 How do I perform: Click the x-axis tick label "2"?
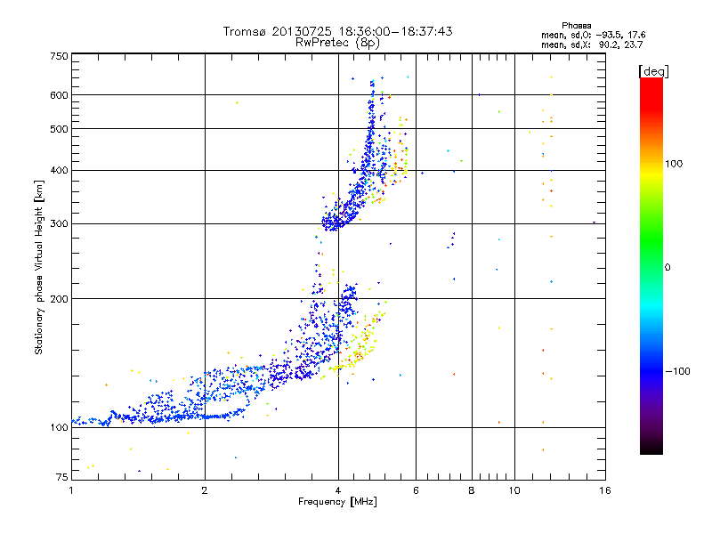point(205,490)
